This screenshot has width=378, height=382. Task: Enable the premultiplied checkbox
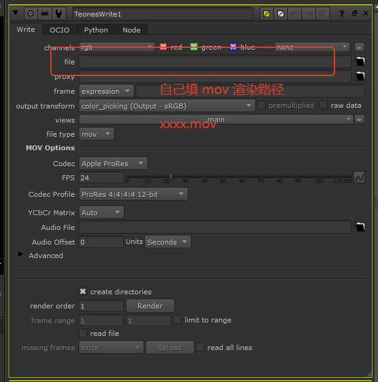262,105
